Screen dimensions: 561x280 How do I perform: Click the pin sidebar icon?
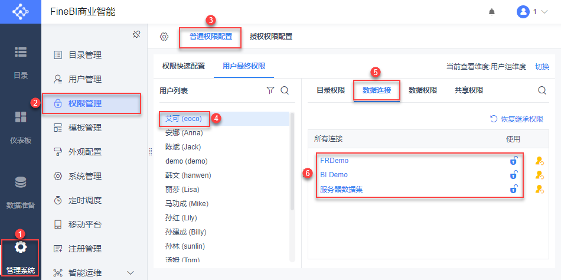click(136, 35)
